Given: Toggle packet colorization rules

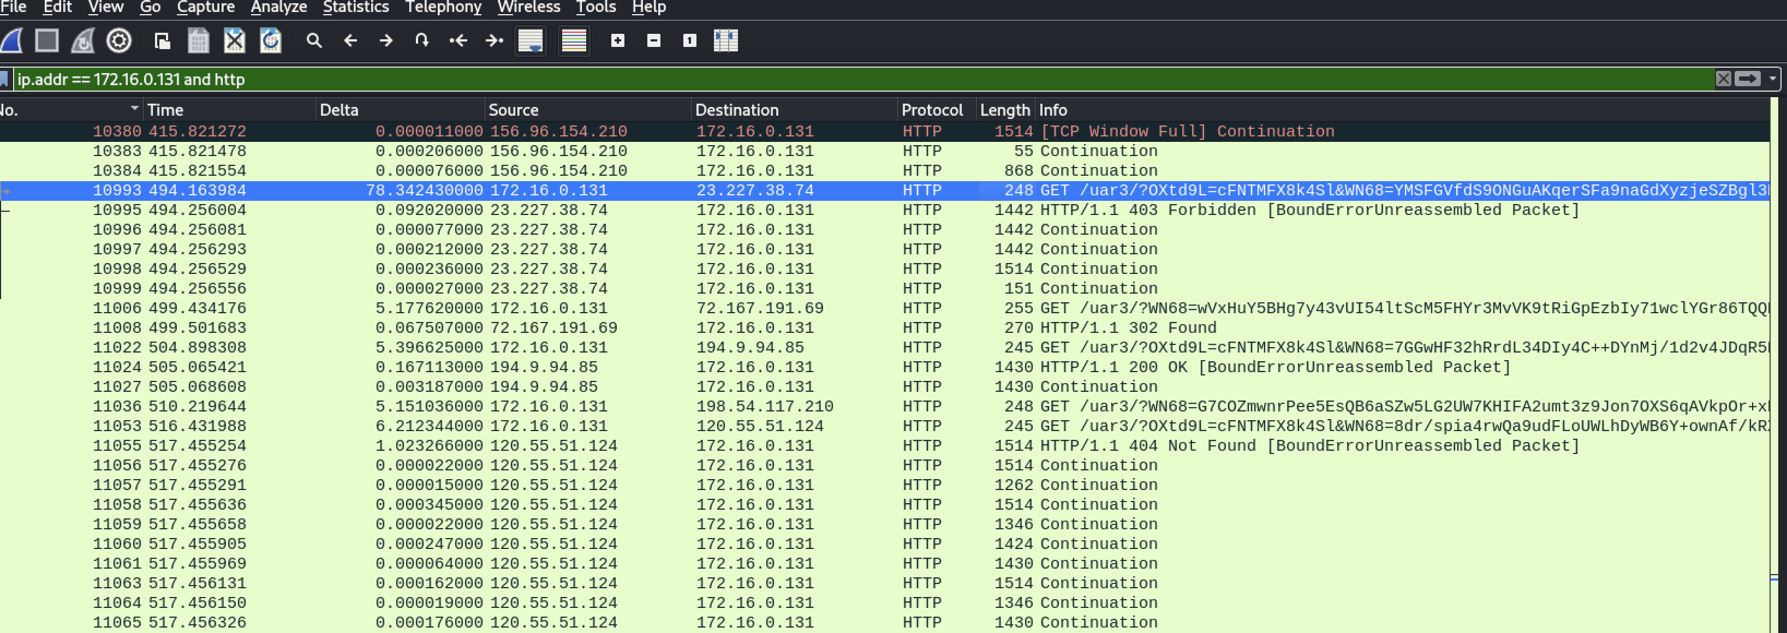Looking at the screenshot, I should (574, 41).
